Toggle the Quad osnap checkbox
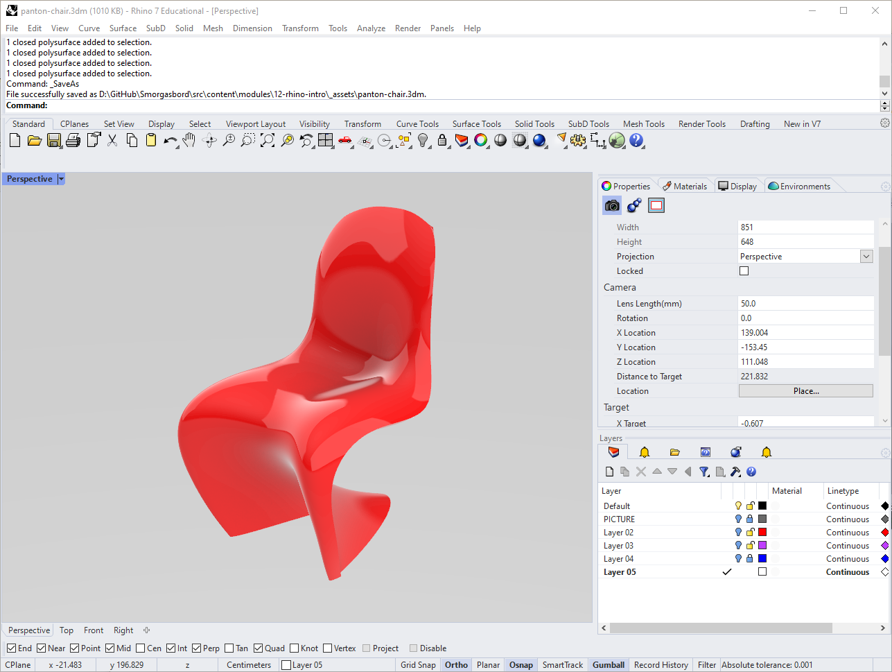 pos(258,648)
